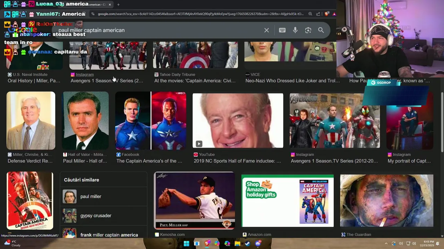Open YouTube '2019 NC Sports Hall of Fame inductee' result
444x249 pixels.
click(x=237, y=161)
